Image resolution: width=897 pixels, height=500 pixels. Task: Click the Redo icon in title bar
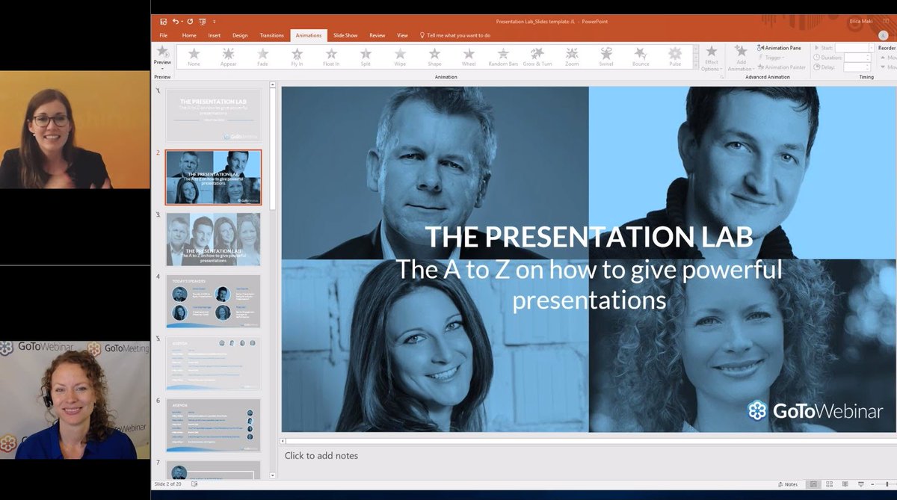coord(190,22)
